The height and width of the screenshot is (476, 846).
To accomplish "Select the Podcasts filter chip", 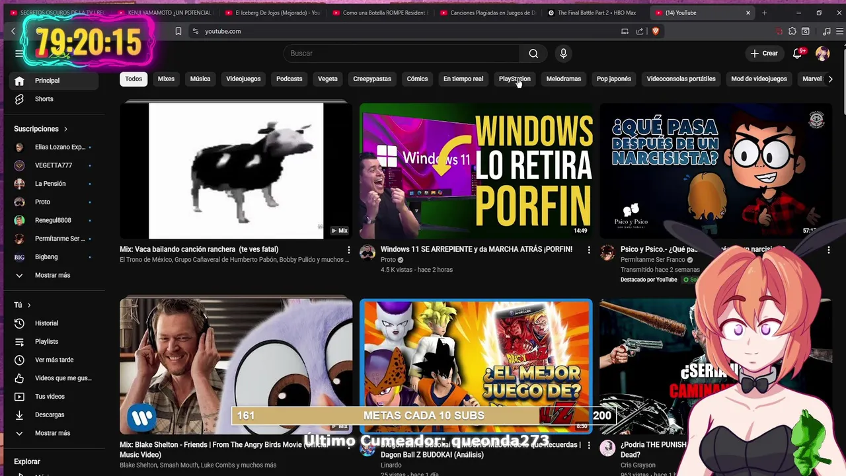I will tap(289, 79).
